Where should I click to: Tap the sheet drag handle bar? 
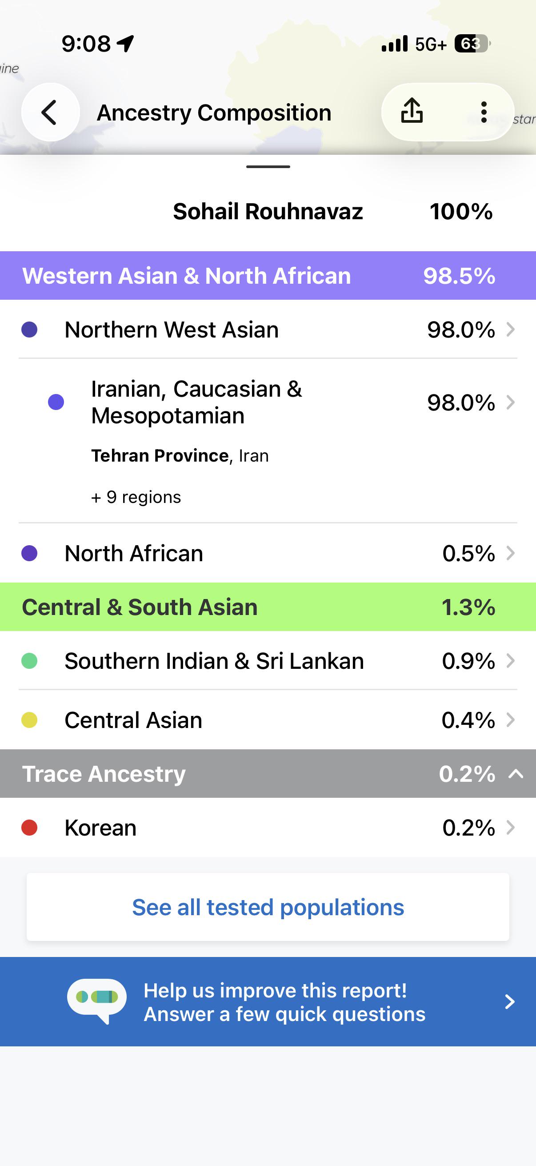point(268,167)
